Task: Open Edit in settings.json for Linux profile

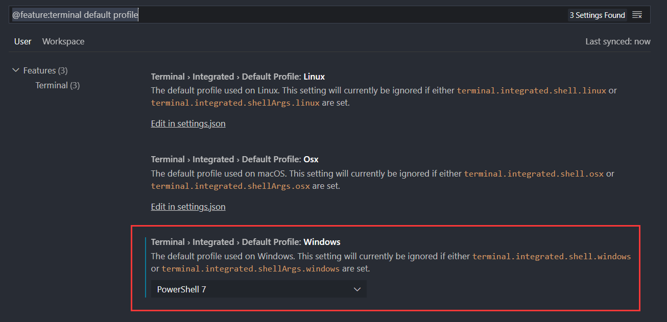Action: [188, 123]
